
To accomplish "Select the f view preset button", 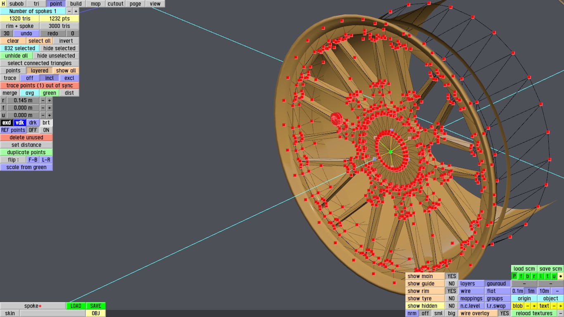I will coord(521,276).
